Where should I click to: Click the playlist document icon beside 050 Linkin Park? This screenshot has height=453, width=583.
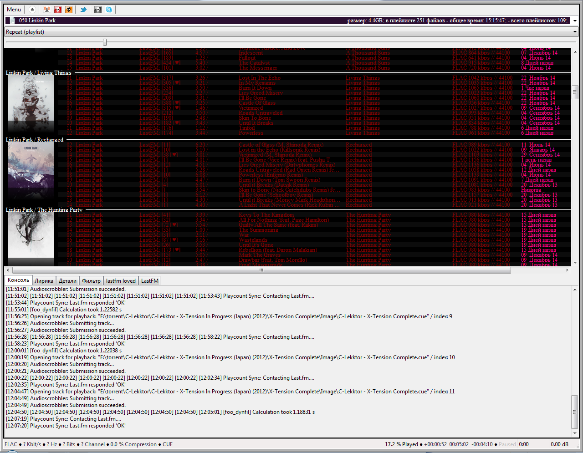point(12,20)
